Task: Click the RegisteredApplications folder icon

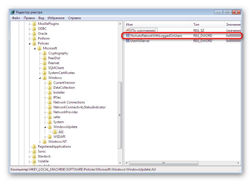Action: click(x=34, y=147)
